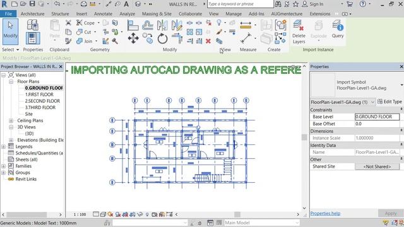Choose Mirror Pick Axis tool
The width and height of the screenshot is (404, 227).
coord(162,25)
